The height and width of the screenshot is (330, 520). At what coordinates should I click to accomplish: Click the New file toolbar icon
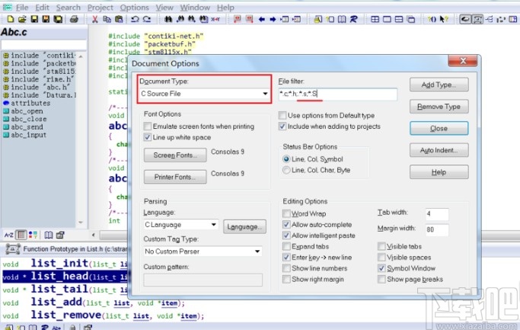(11, 19)
